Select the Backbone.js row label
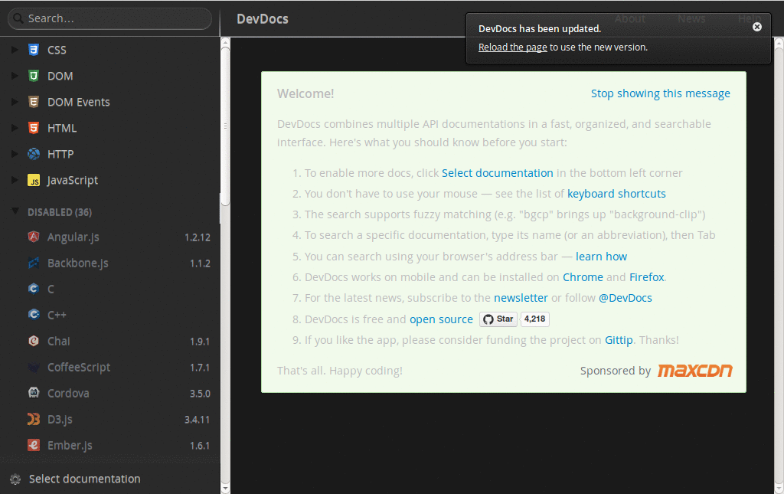This screenshot has height=494, width=784. coord(77,263)
